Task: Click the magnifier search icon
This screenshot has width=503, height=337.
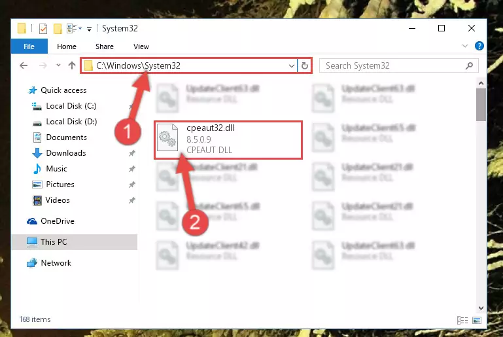Action: [470, 66]
